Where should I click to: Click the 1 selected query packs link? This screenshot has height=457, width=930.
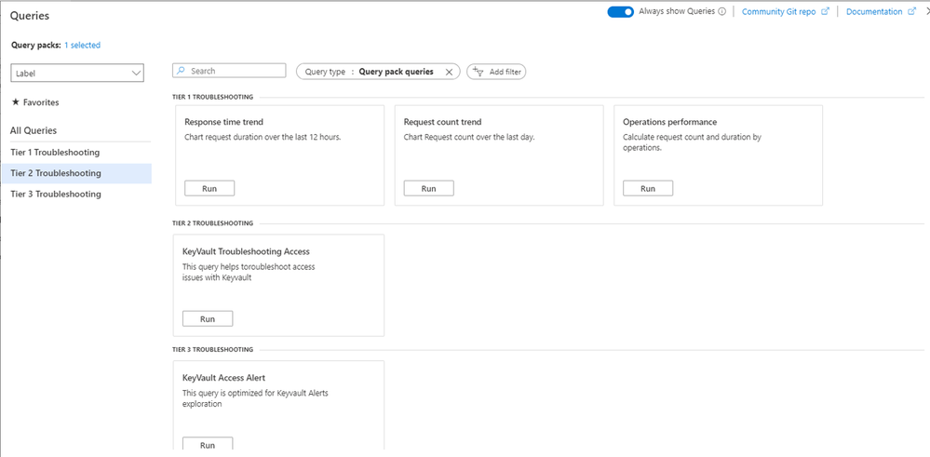click(x=82, y=45)
